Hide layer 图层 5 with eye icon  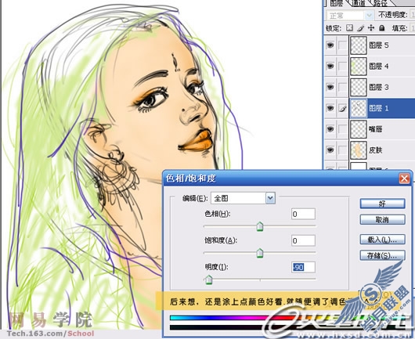pyautogui.click(x=330, y=45)
